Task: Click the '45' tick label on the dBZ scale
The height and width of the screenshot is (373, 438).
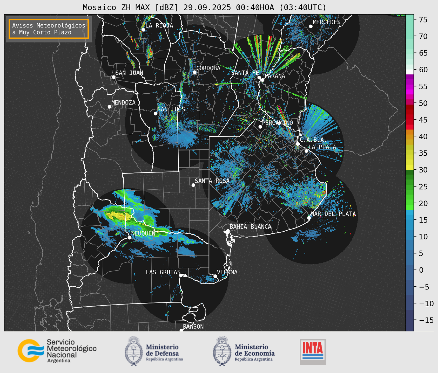Action: click(x=423, y=120)
